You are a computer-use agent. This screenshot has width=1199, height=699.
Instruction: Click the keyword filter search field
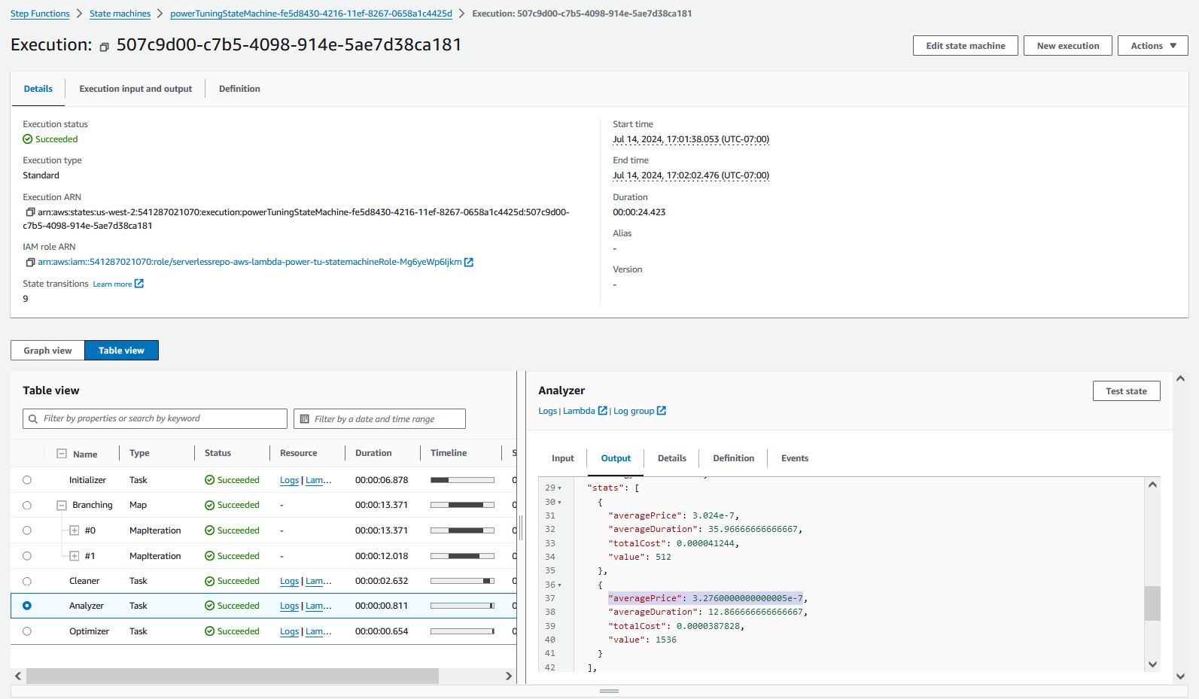click(x=162, y=419)
